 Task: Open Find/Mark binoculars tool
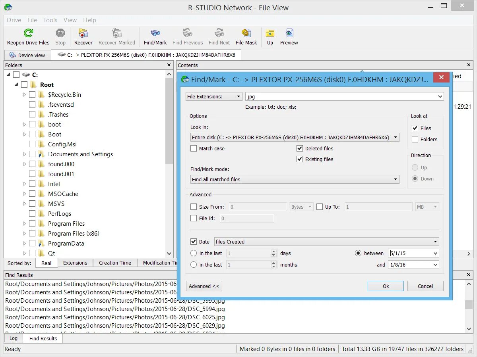click(155, 33)
